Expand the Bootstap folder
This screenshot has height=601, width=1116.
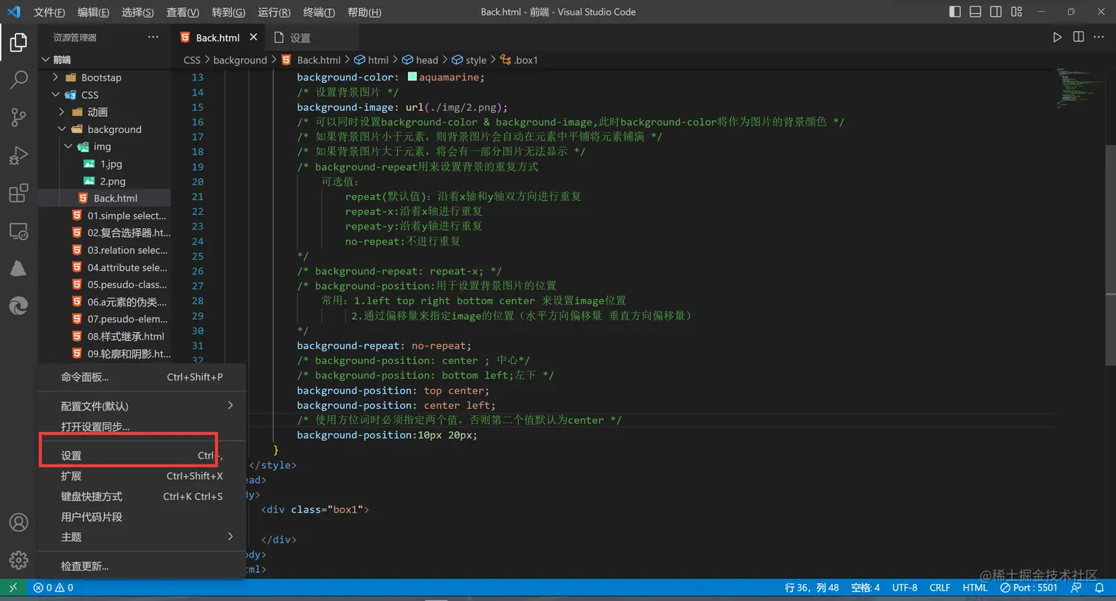tap(55, 78)
